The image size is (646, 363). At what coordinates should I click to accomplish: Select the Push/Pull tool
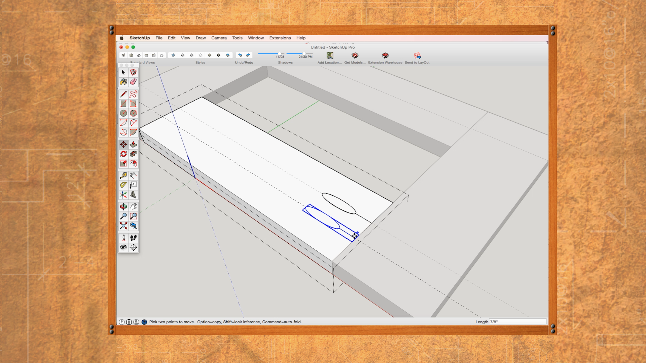(133, 145)
